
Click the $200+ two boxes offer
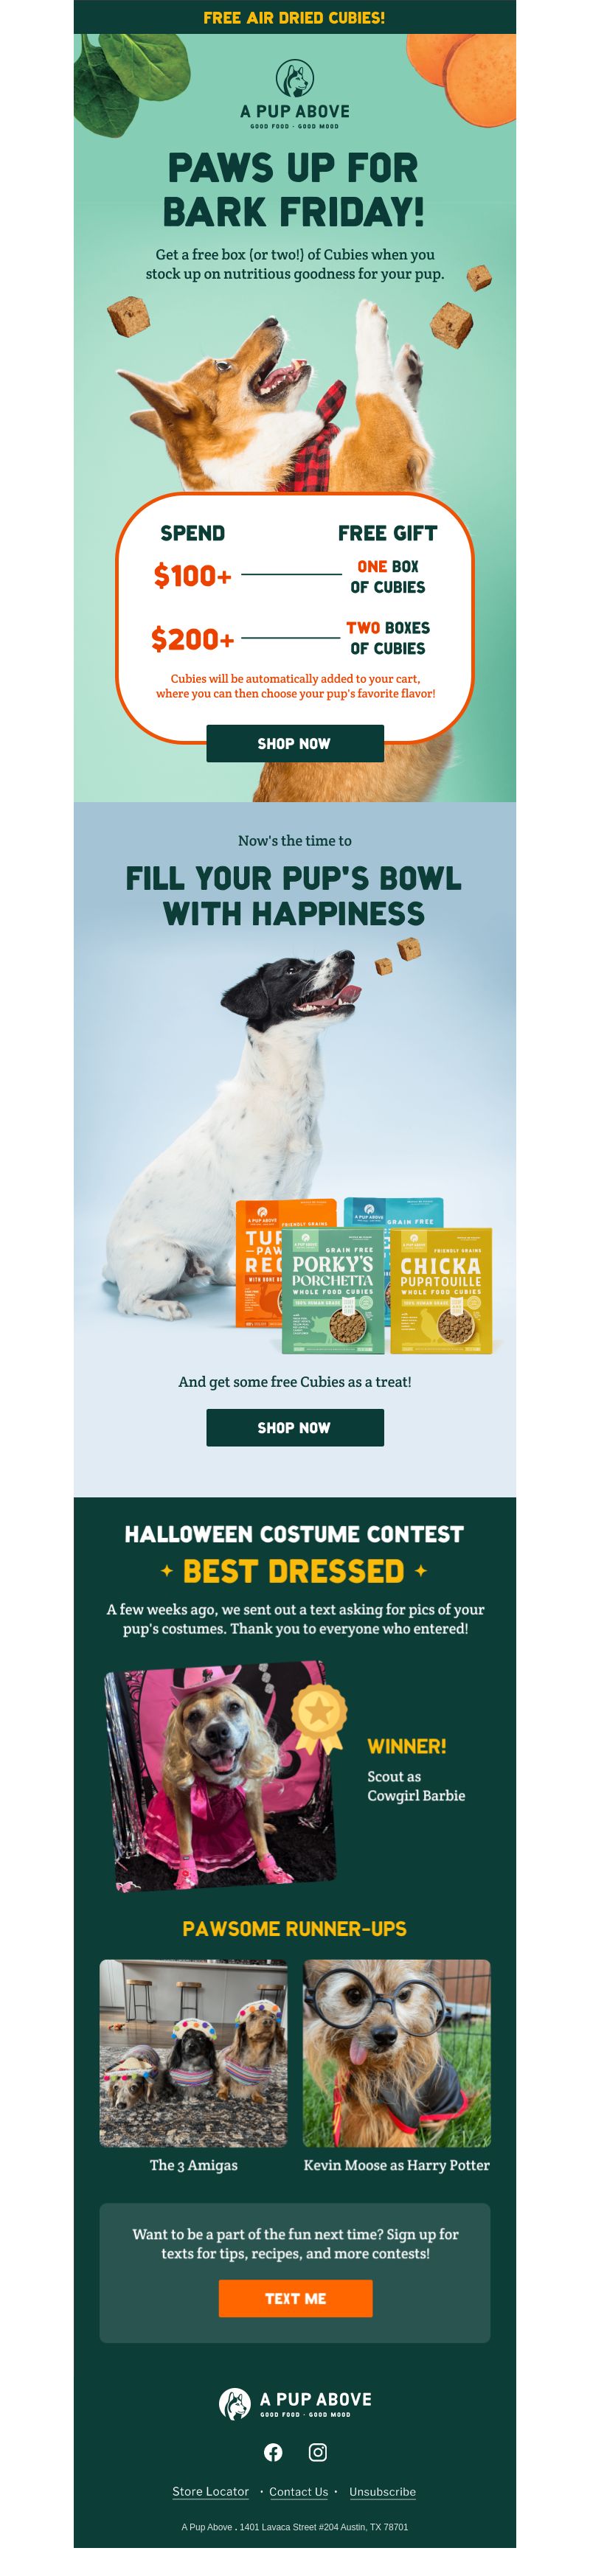coord(290,638)
